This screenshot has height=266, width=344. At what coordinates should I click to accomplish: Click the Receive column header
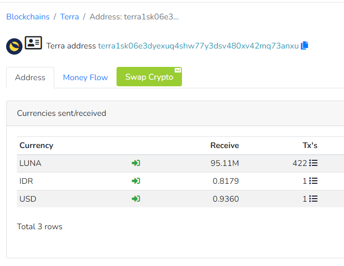[x=225, y=146]
